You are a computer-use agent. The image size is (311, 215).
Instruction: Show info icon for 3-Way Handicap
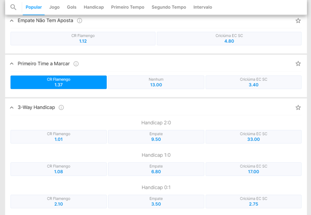[x=61, y=107]
